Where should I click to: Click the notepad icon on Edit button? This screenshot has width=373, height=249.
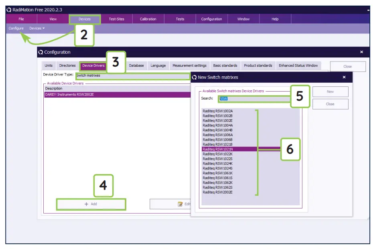pos(180,204)
